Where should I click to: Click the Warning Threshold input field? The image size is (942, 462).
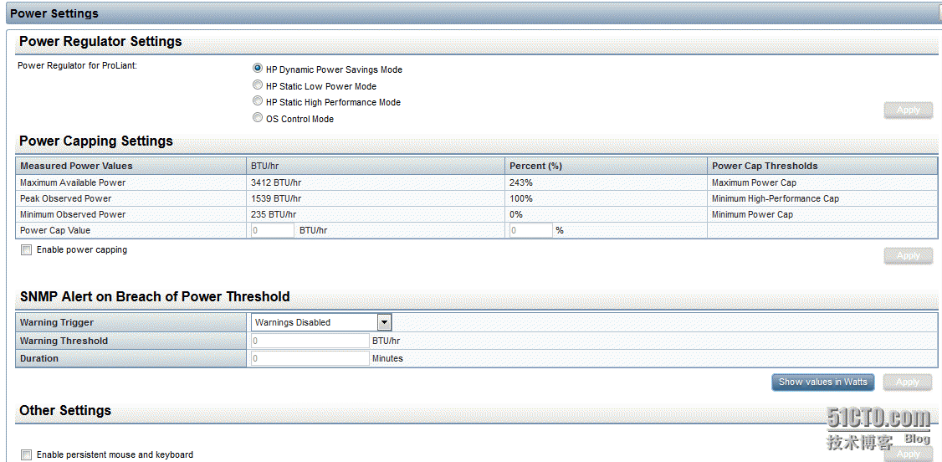click(x=310, y=341)
